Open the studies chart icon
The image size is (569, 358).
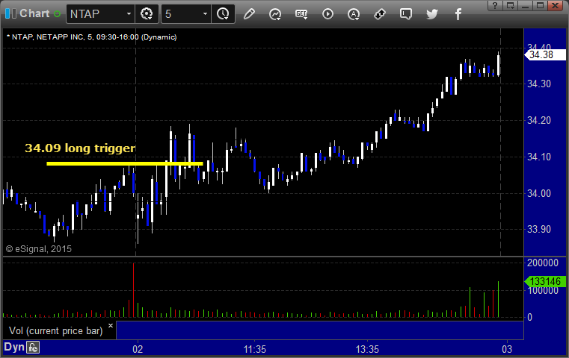click(x=275, y=14)
